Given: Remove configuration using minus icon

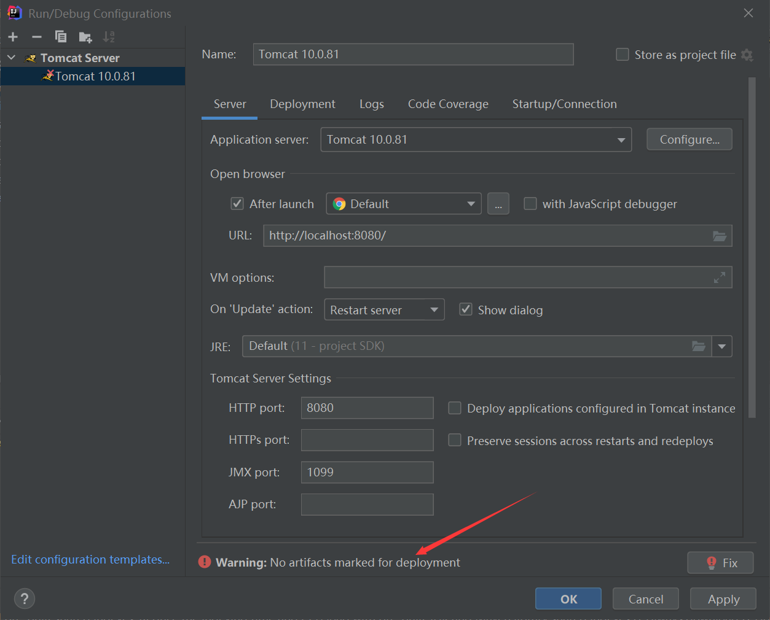Looking at the screenshot, I should [x=37, y=37].
